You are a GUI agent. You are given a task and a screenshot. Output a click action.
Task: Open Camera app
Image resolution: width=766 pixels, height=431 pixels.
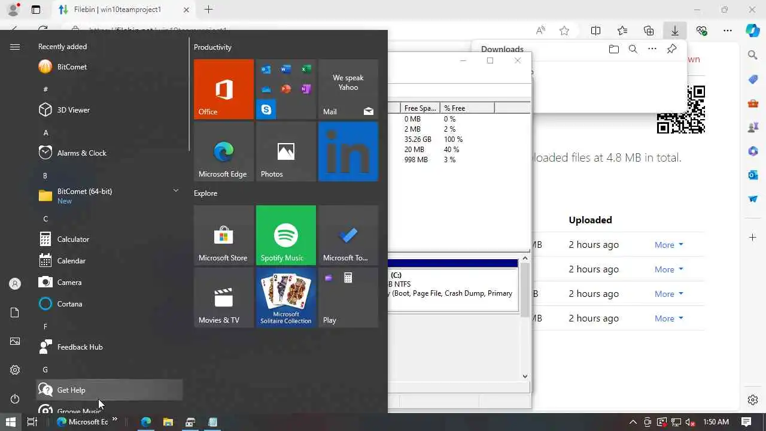110,283
